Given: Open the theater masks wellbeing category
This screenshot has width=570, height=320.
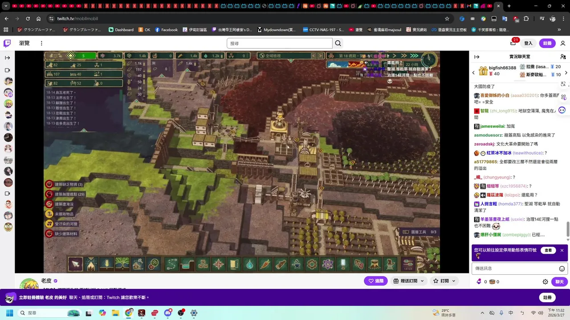Looking at the screenshot, I should (x=359, y=264).
